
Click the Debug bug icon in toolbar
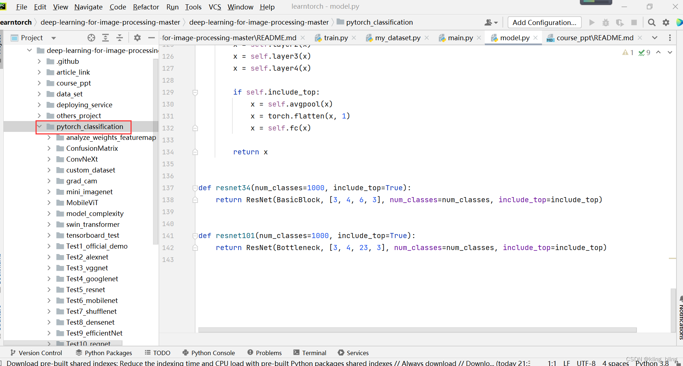[x=606, y=22]
